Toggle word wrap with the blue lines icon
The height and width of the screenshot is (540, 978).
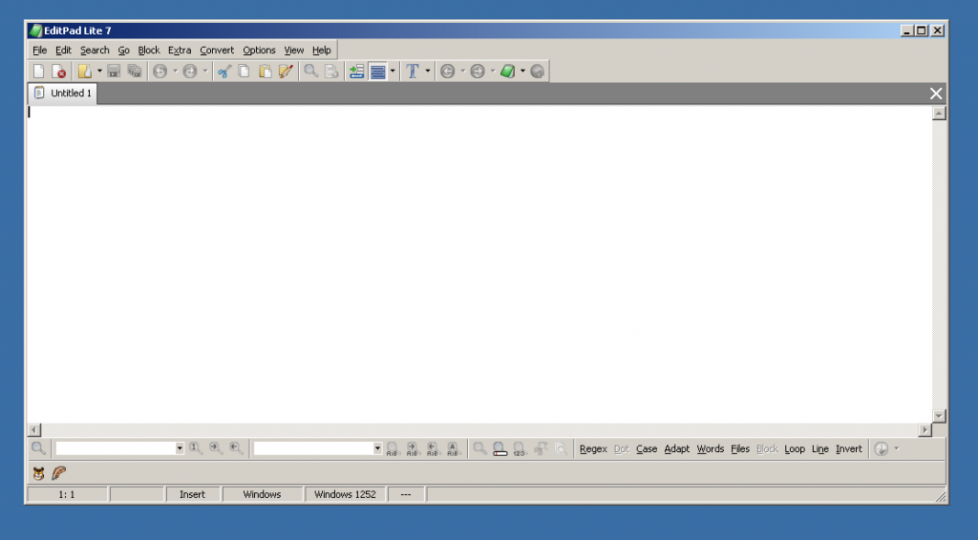click(378, 72)
